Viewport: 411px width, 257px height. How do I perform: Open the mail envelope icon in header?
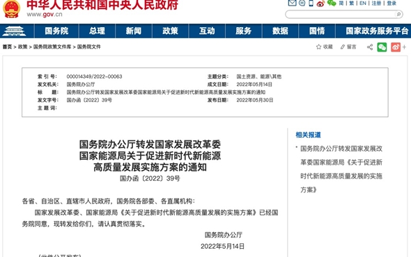pos(292,3)
